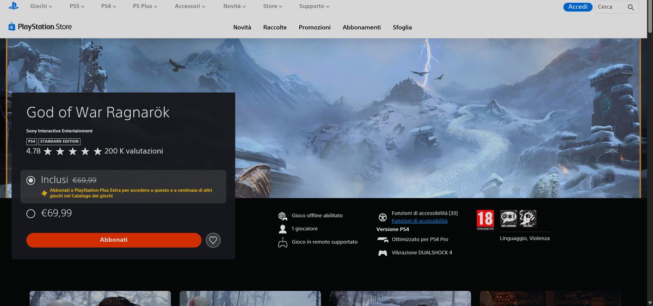The height and width of the screenshot is (306, 653).
Task: Add game to wishlist with heart icon
Action: [213, 240]
